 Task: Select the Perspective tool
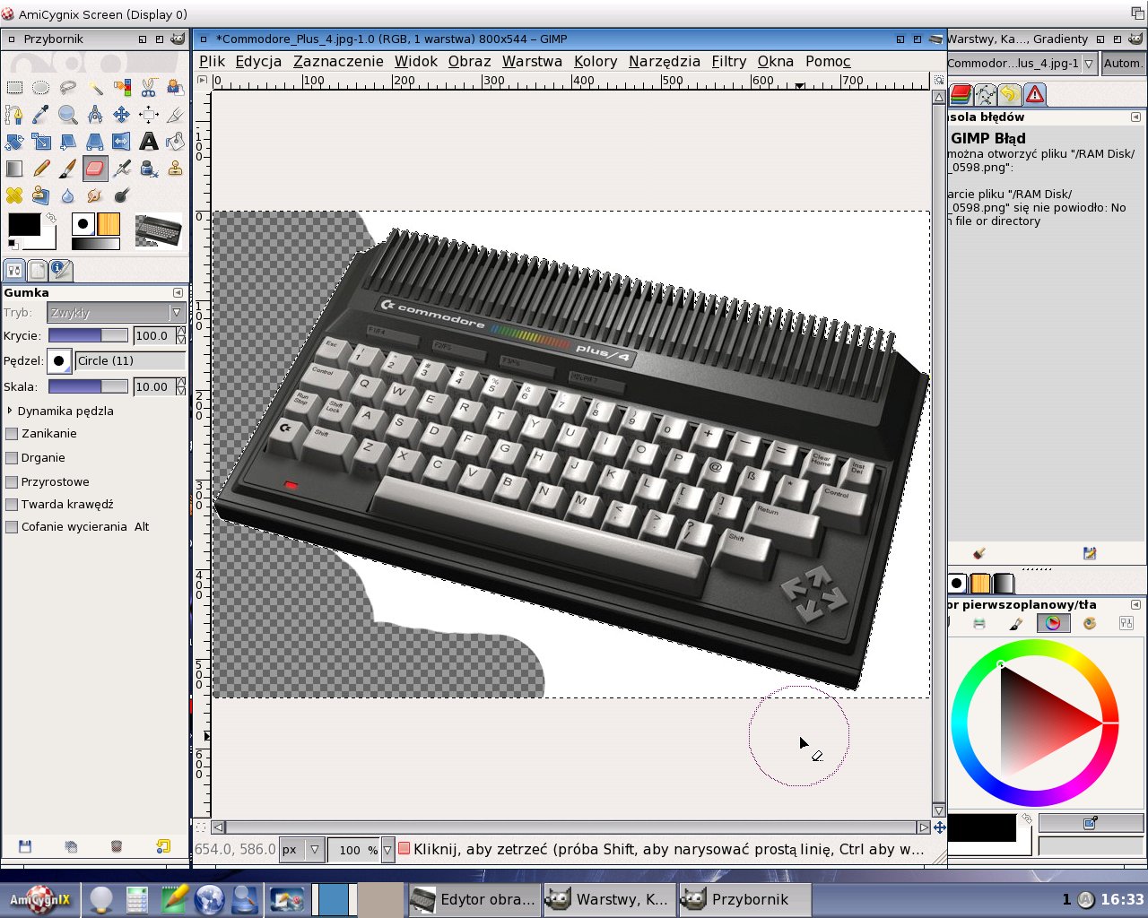[95, 142]
